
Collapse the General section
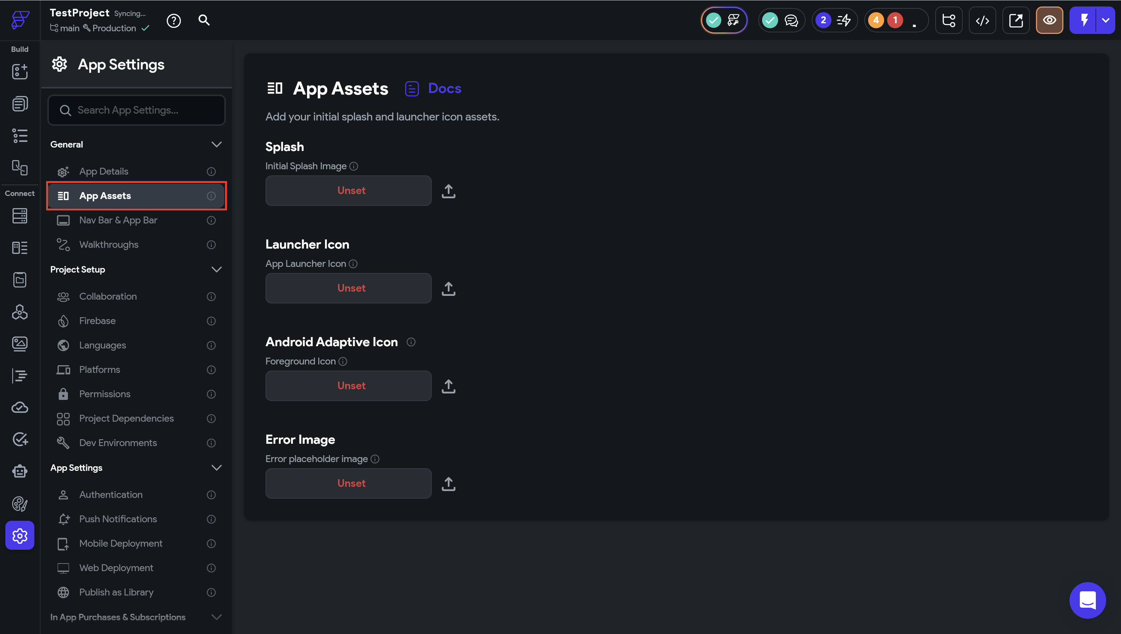(216, 144)
